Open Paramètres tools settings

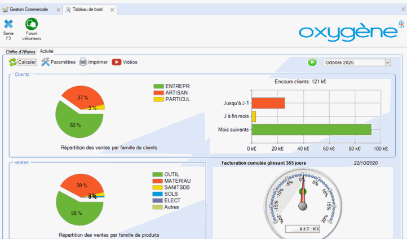pyautogui.click(x=59, y=62)
